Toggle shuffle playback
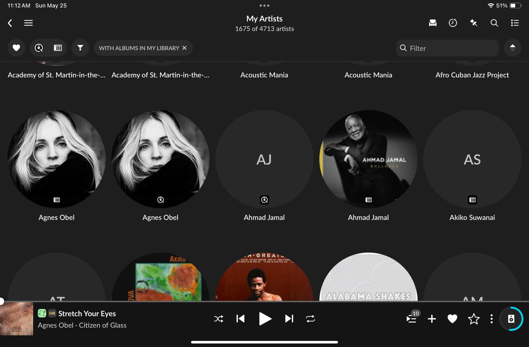 219,319
